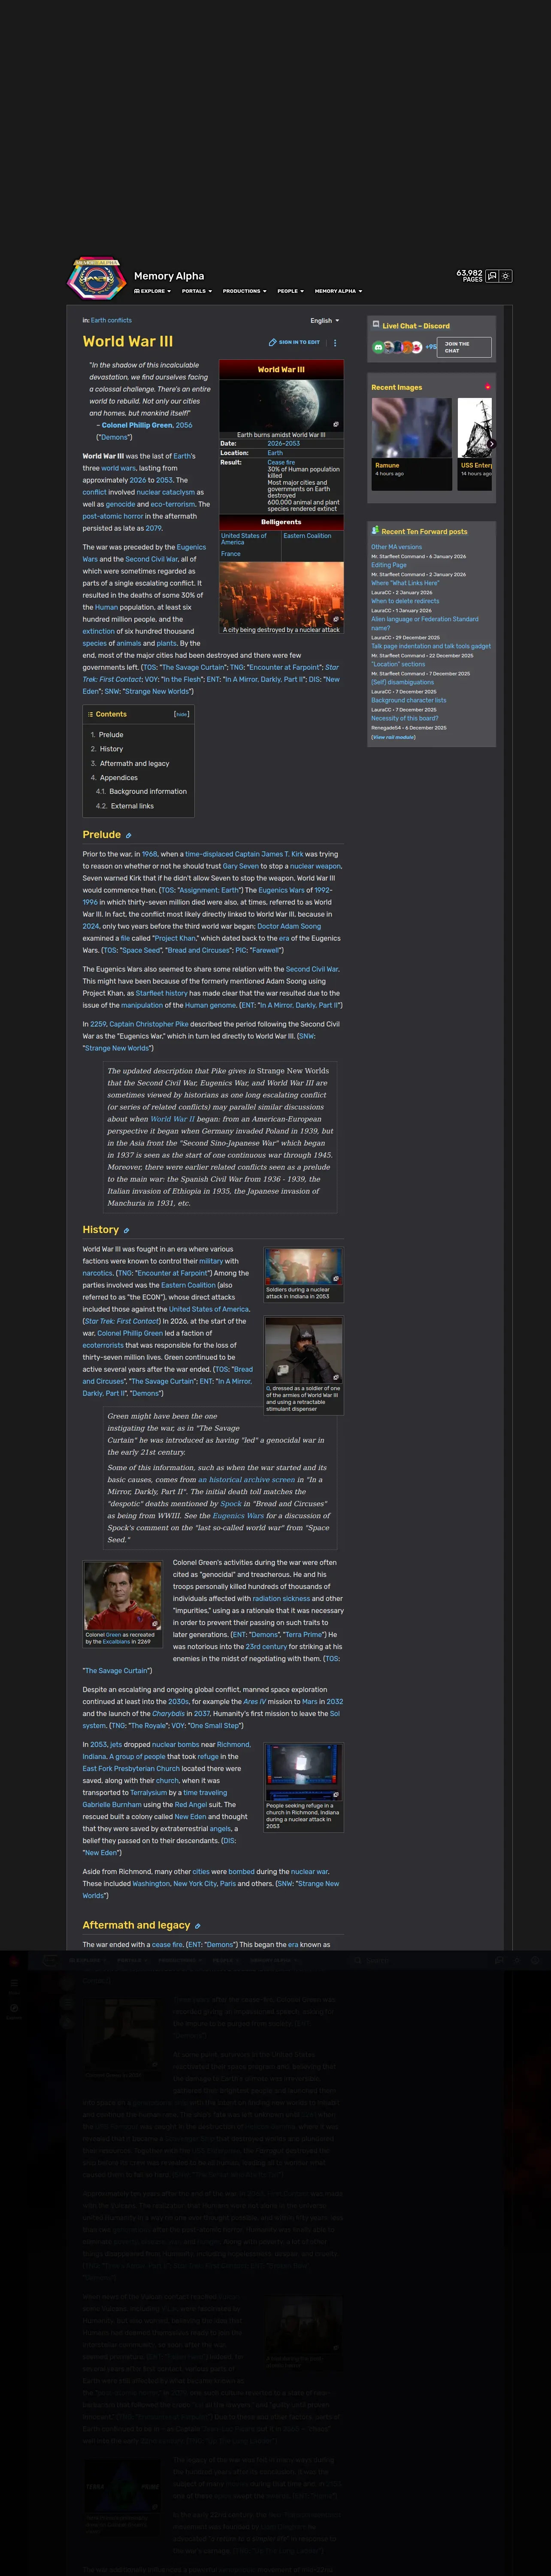Open Necessity of this board? post

point(405,718)
